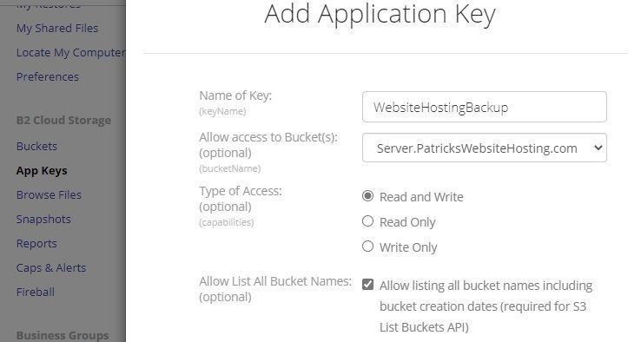Expand the bucket access dropdown arrow

[x=598, y=148]
